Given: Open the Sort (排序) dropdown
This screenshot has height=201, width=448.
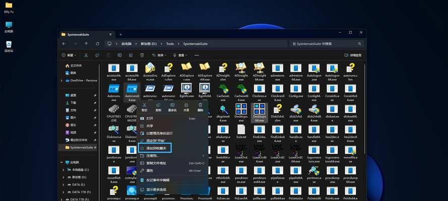Looking at the screenshot, I should [x=159, y=55].
